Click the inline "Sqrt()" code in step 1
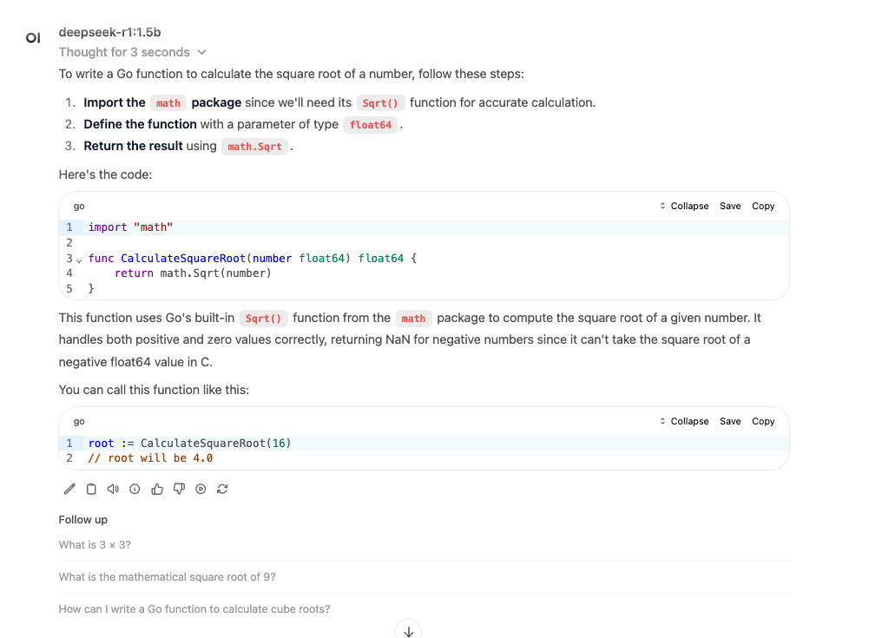The image size is (882, 638). click(x=380, y=103)
